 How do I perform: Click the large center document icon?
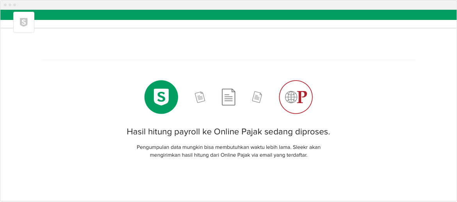[228, 97]
